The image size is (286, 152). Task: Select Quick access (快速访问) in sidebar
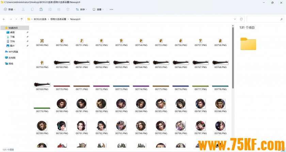coord(15,28)
